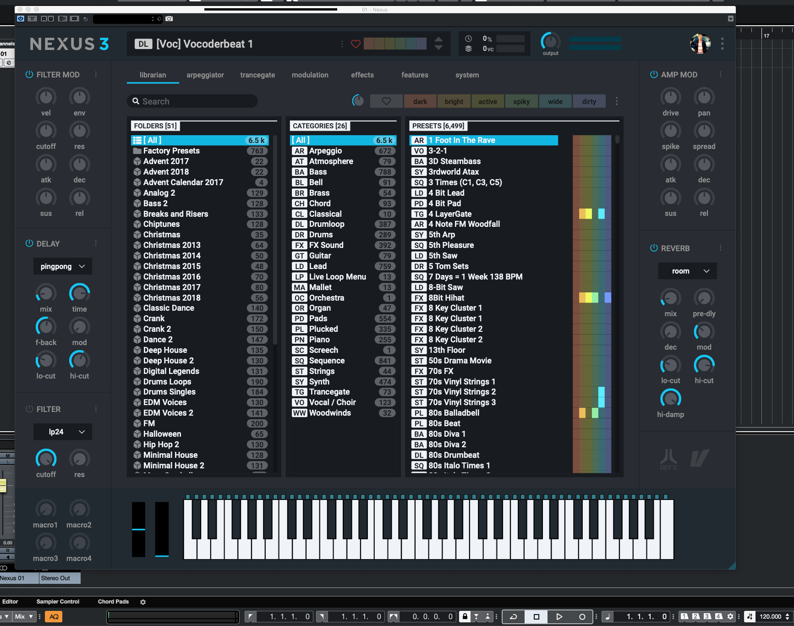
Task: Select the 'Factory Presets' folder
Action: coord(200,151)
